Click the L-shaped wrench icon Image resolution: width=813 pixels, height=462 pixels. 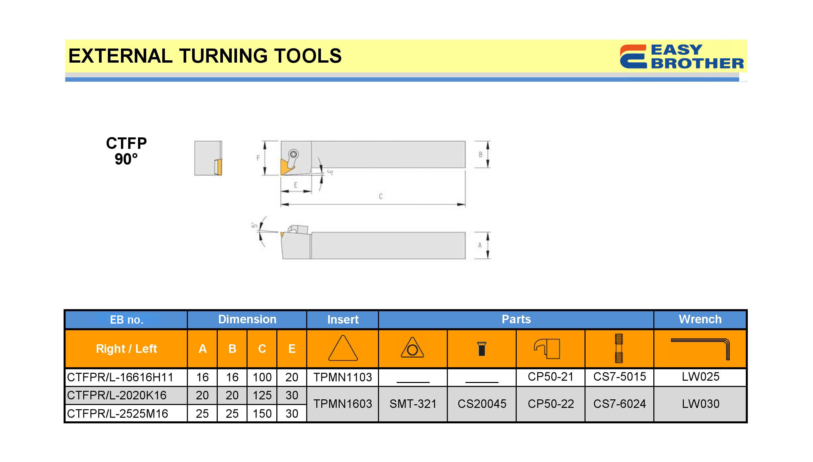click(700, 348)
